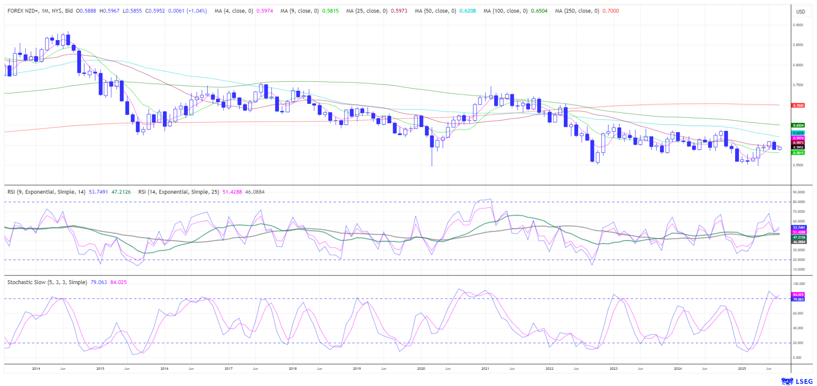Select the MA (25, close, 0) legend
817x386 pixels.
pyautogui.click(x=366, y=11)
